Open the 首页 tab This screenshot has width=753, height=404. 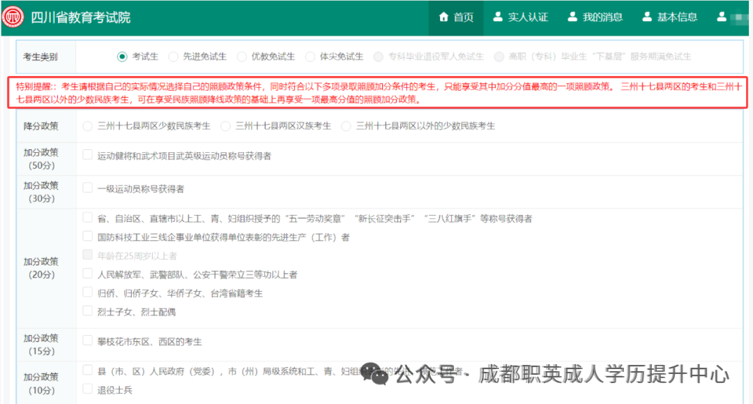pos(456,17)
